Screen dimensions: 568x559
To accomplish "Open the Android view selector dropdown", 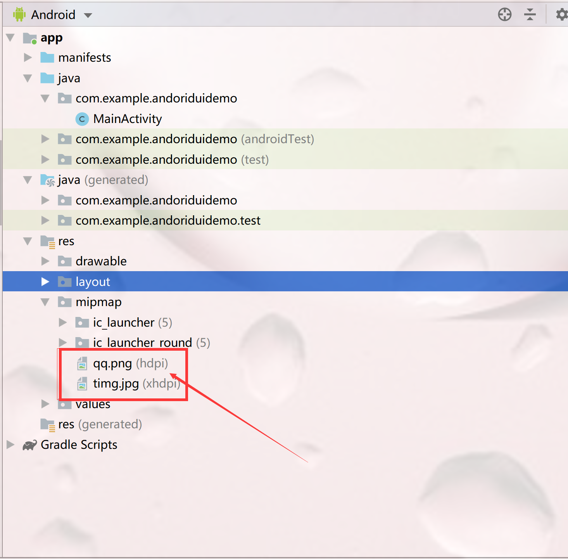I will 88,14.
